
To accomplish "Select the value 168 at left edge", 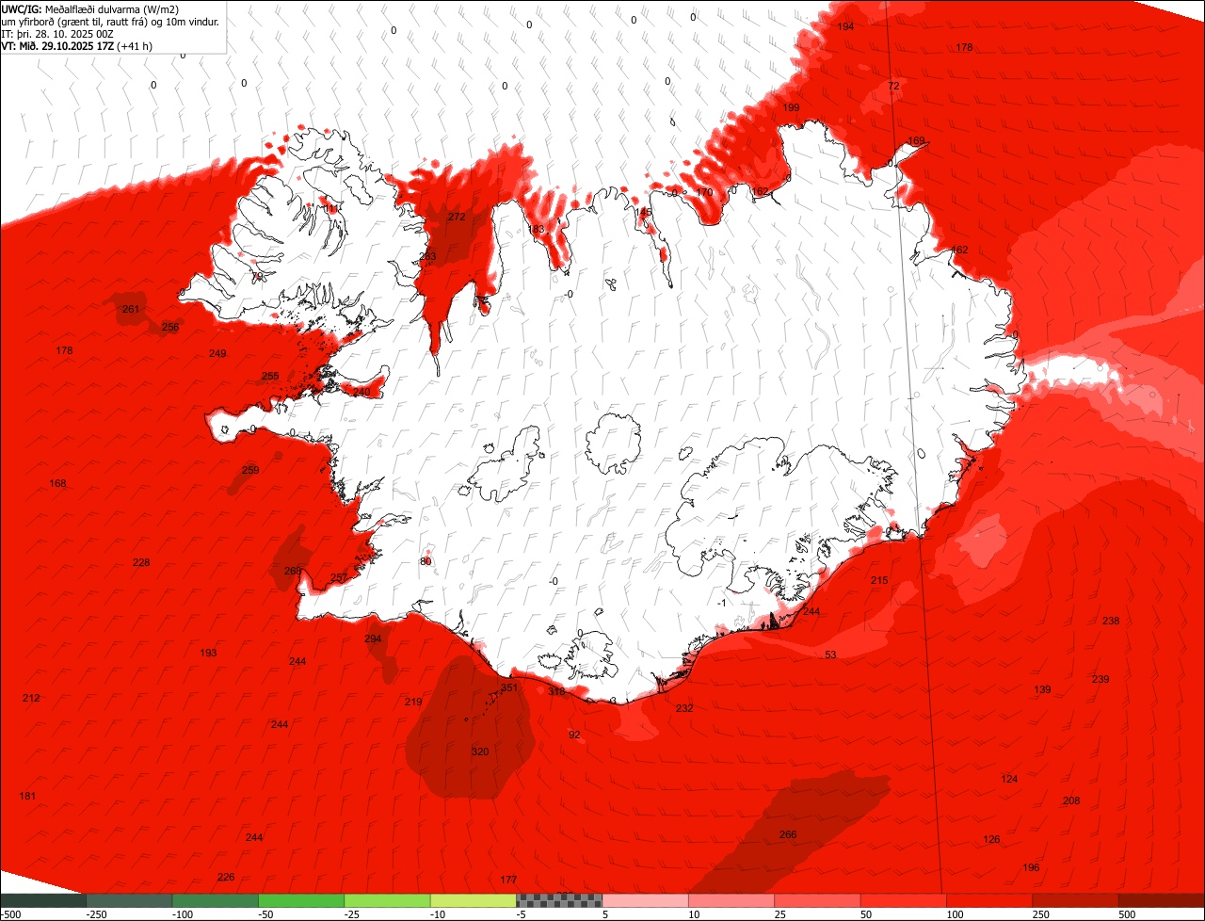I will [x=57, y=483].
